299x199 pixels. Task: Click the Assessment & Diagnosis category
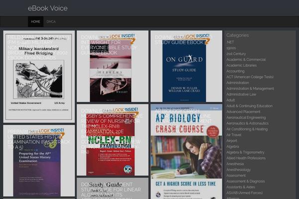(246, 181)
